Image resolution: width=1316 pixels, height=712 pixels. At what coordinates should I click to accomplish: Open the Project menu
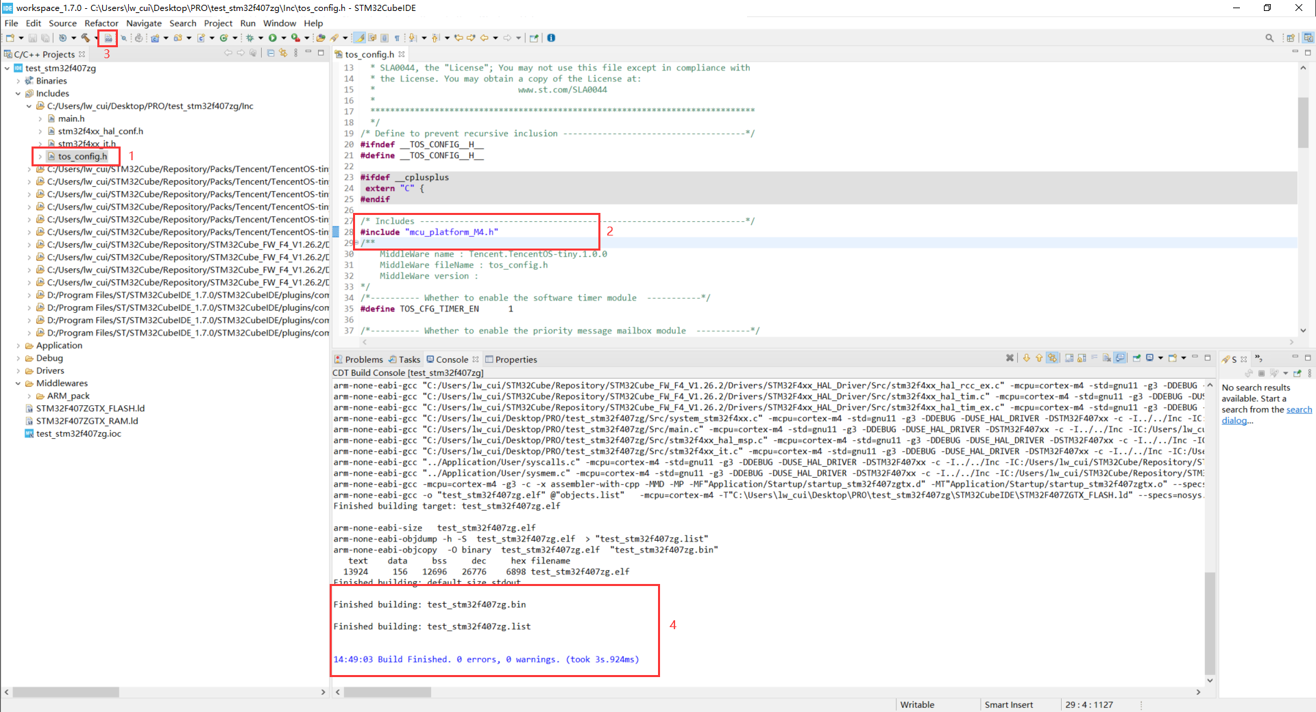point(218,23)
